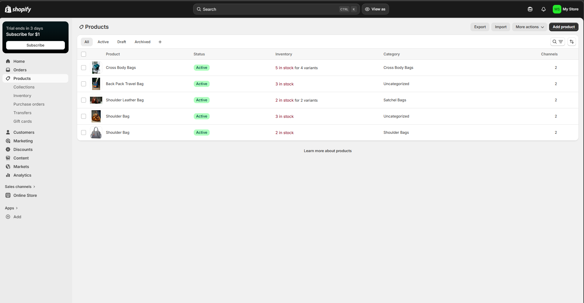Image resolution: width=584 pixels, height=303 pixels.
Task: Switch to the Draft tab
Action: tap(122, 42)
